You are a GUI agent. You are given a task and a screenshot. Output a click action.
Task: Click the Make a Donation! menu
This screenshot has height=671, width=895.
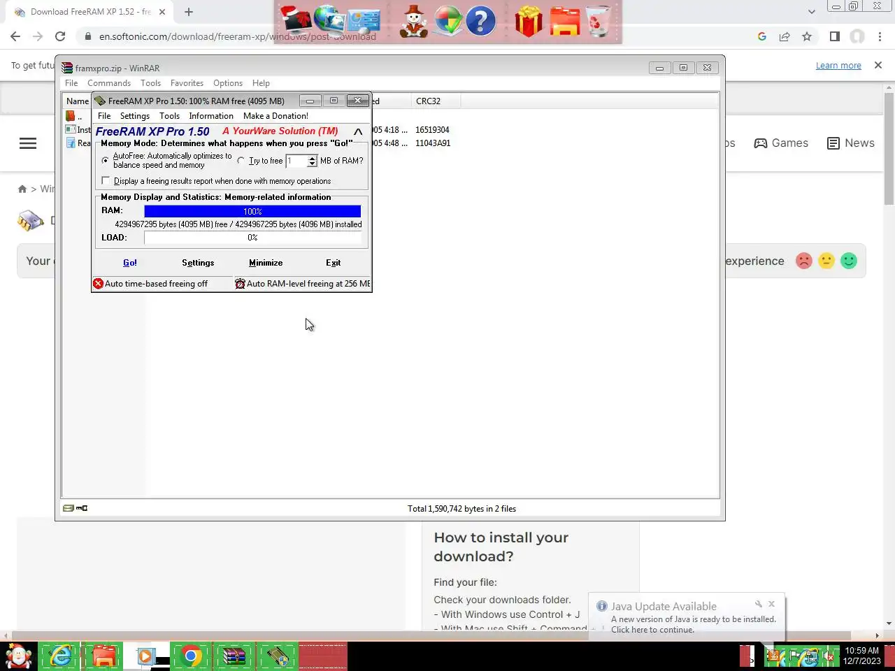(275, 116)
